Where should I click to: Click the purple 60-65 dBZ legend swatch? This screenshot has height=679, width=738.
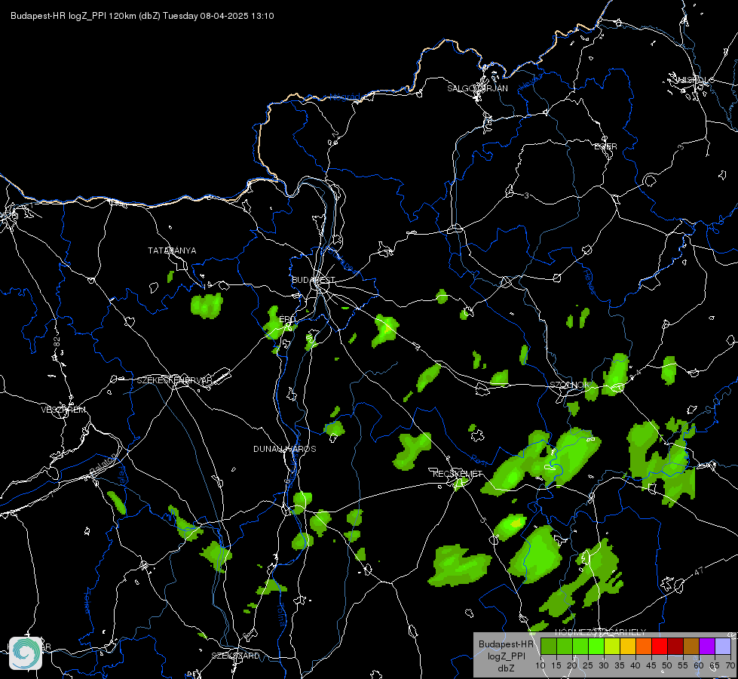pyautogui.click(x=707, y=646)
